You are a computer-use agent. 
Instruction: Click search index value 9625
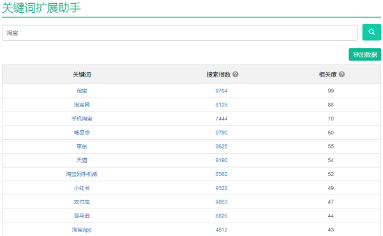222,147
